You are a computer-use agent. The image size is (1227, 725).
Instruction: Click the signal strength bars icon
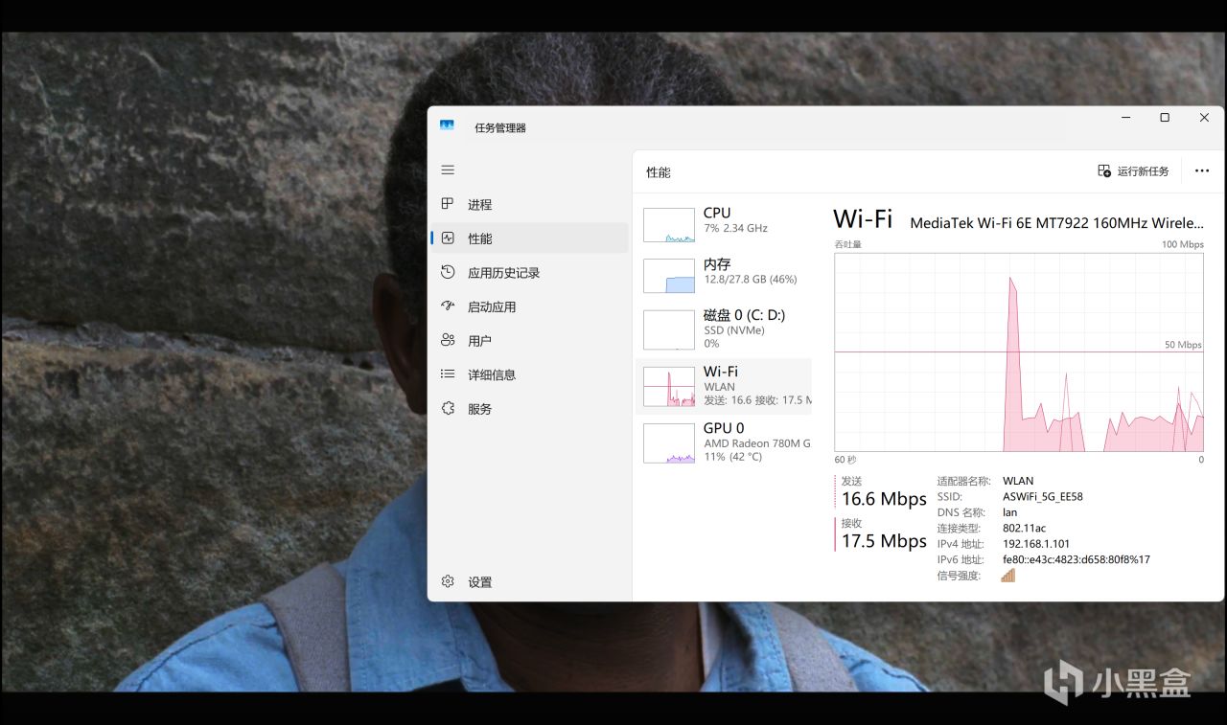pyautogui.click(x=1007, y=575)
